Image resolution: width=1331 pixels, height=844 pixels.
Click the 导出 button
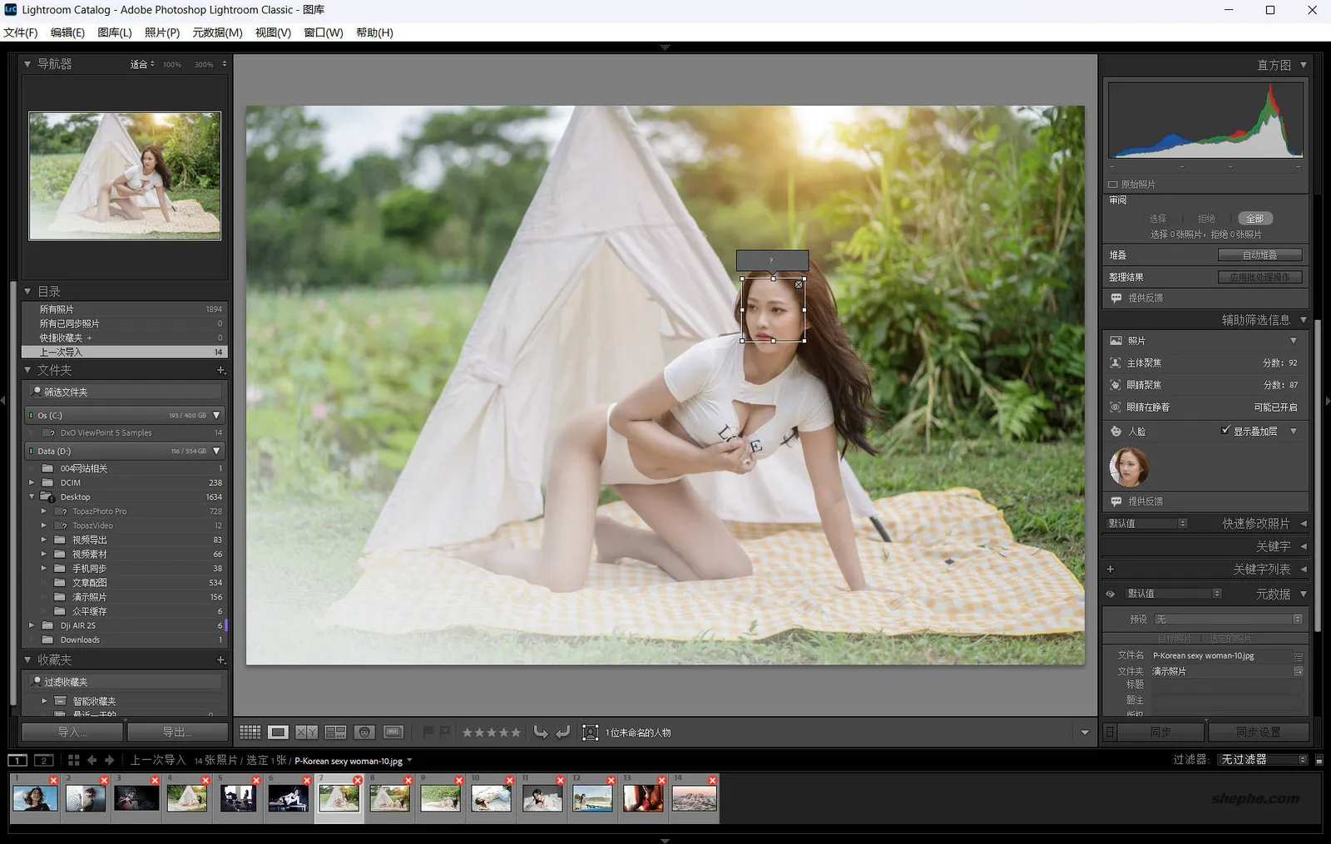tap(177, 732)
